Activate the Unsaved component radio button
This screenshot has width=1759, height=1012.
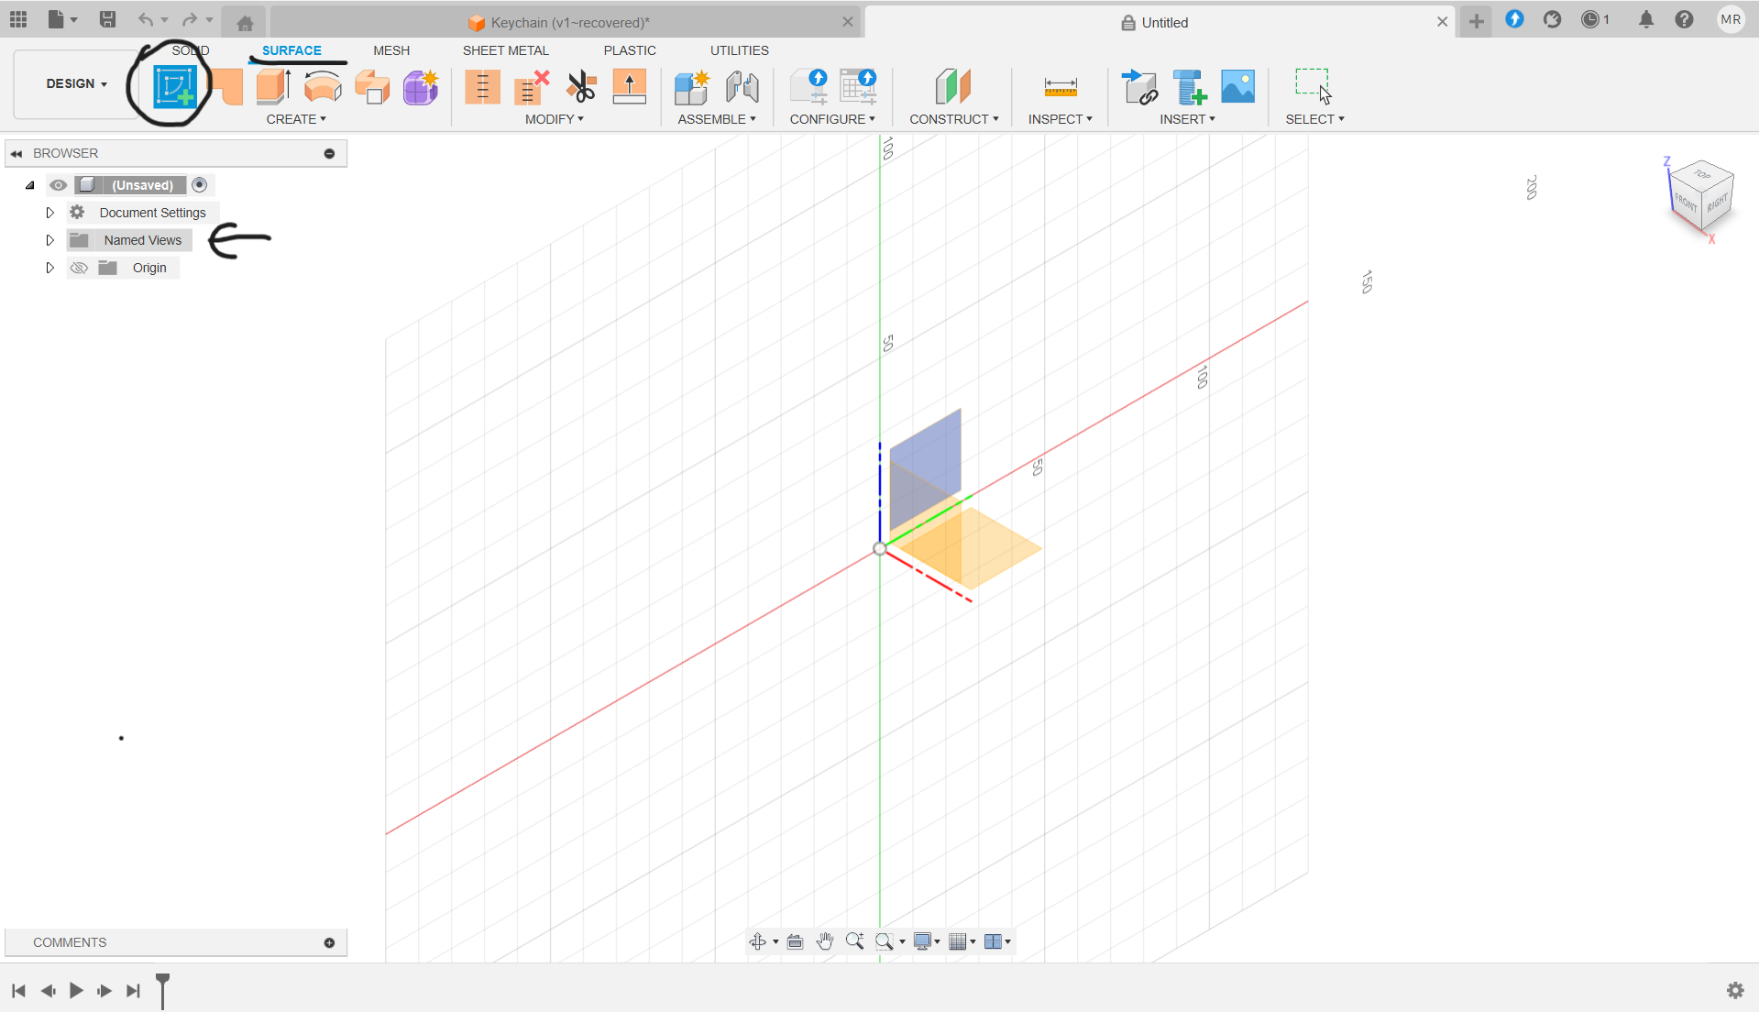tap(200, 185)
